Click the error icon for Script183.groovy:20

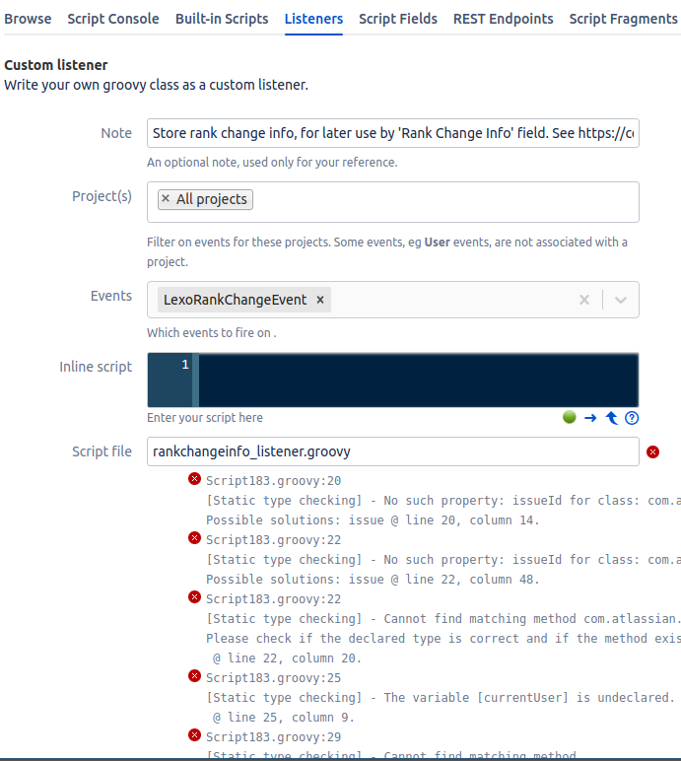tap(194, 479)
